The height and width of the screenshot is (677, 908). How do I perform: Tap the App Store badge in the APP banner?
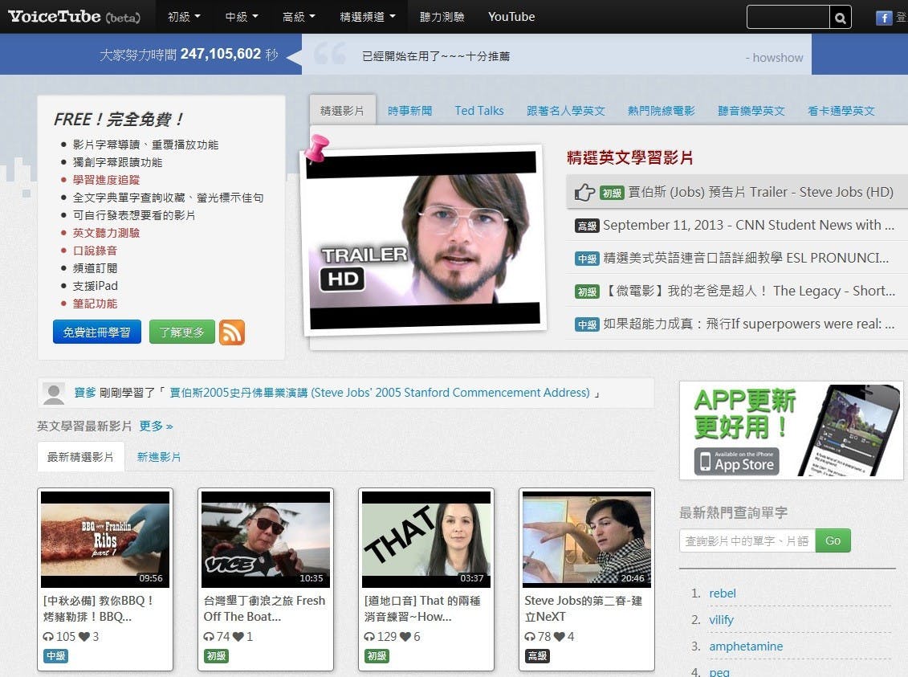[736, 462]
